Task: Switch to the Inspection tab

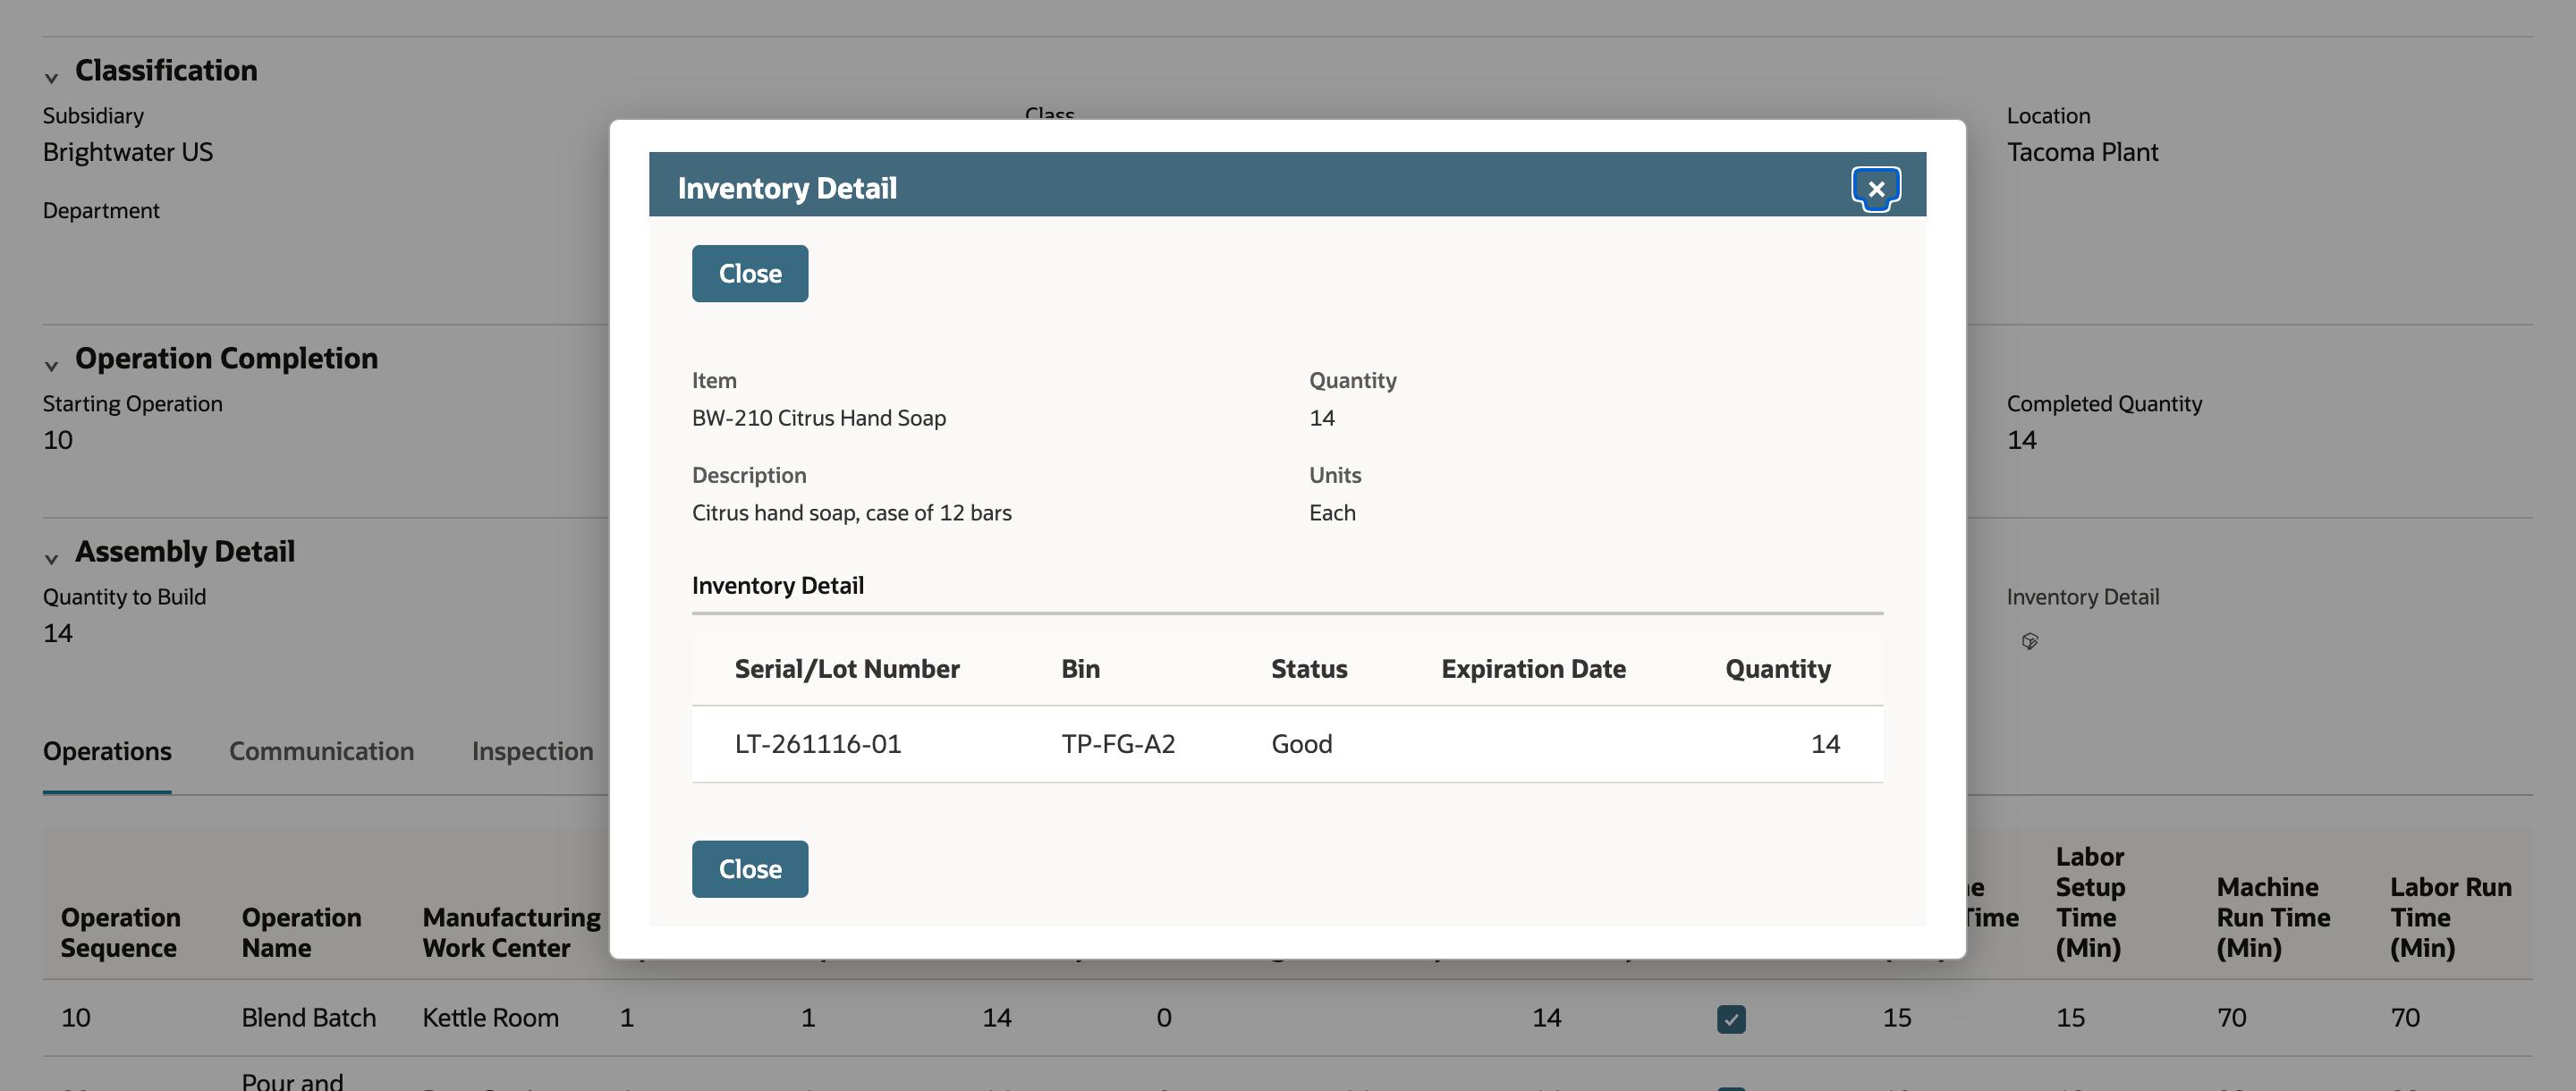Action: 532,751
